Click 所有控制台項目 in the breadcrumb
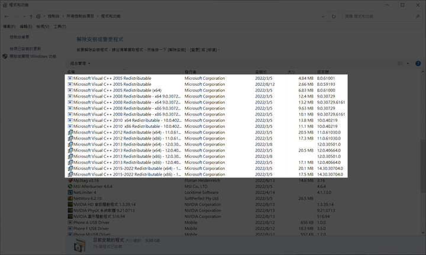This screenshot has height=255, width=426. point(80,17)
